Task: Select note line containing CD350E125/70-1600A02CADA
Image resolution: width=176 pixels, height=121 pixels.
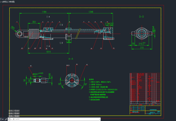Action: 103,89
